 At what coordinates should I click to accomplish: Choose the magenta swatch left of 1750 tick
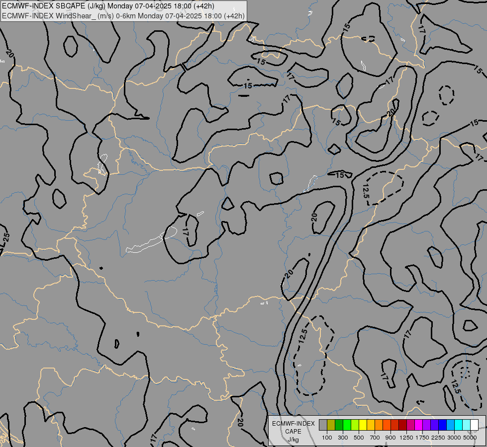click(x=418, y=425)
